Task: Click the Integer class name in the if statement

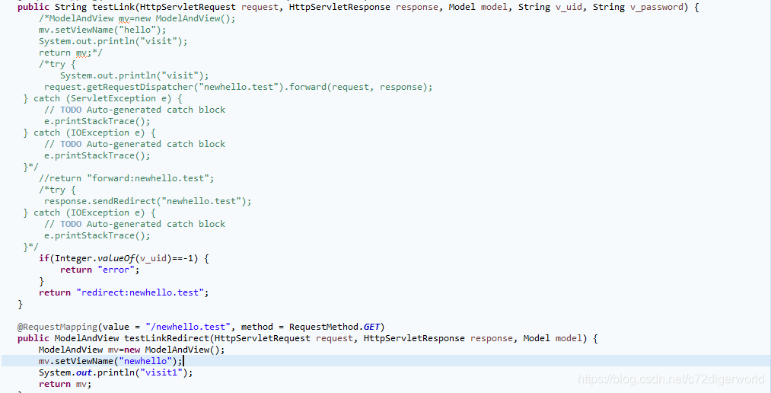Action: coord(74,258)
